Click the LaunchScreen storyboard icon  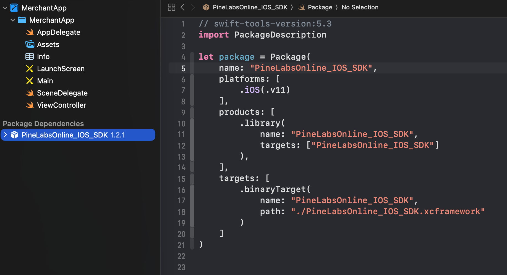30,68
